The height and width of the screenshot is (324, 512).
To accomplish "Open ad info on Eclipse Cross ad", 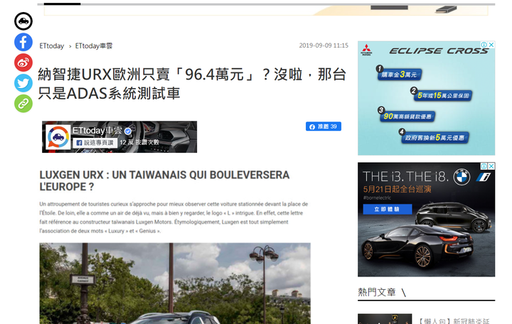I will 484,45.
